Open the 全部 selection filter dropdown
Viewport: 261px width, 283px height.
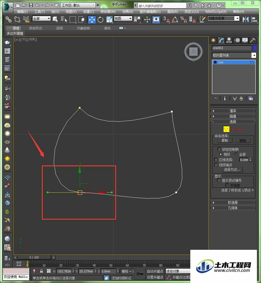click(x=41, y=19)
